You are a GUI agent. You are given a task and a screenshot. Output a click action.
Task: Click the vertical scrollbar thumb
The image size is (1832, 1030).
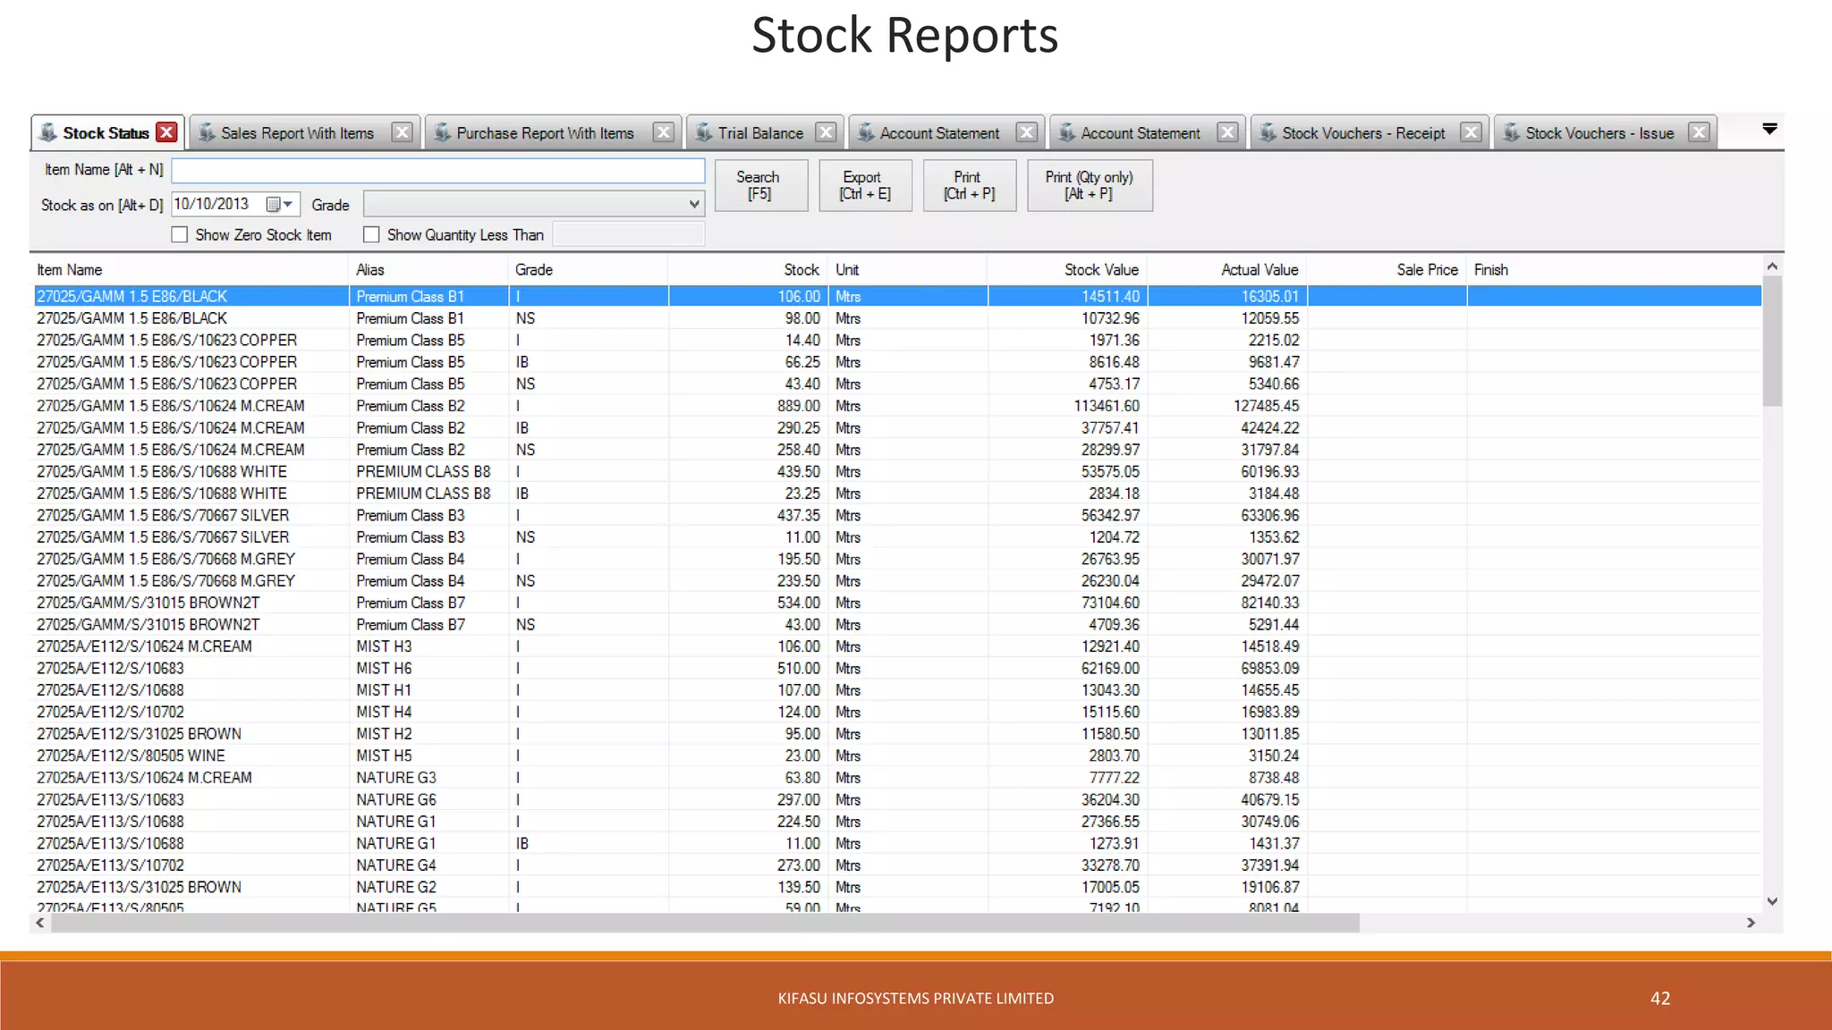[1772, 342]
